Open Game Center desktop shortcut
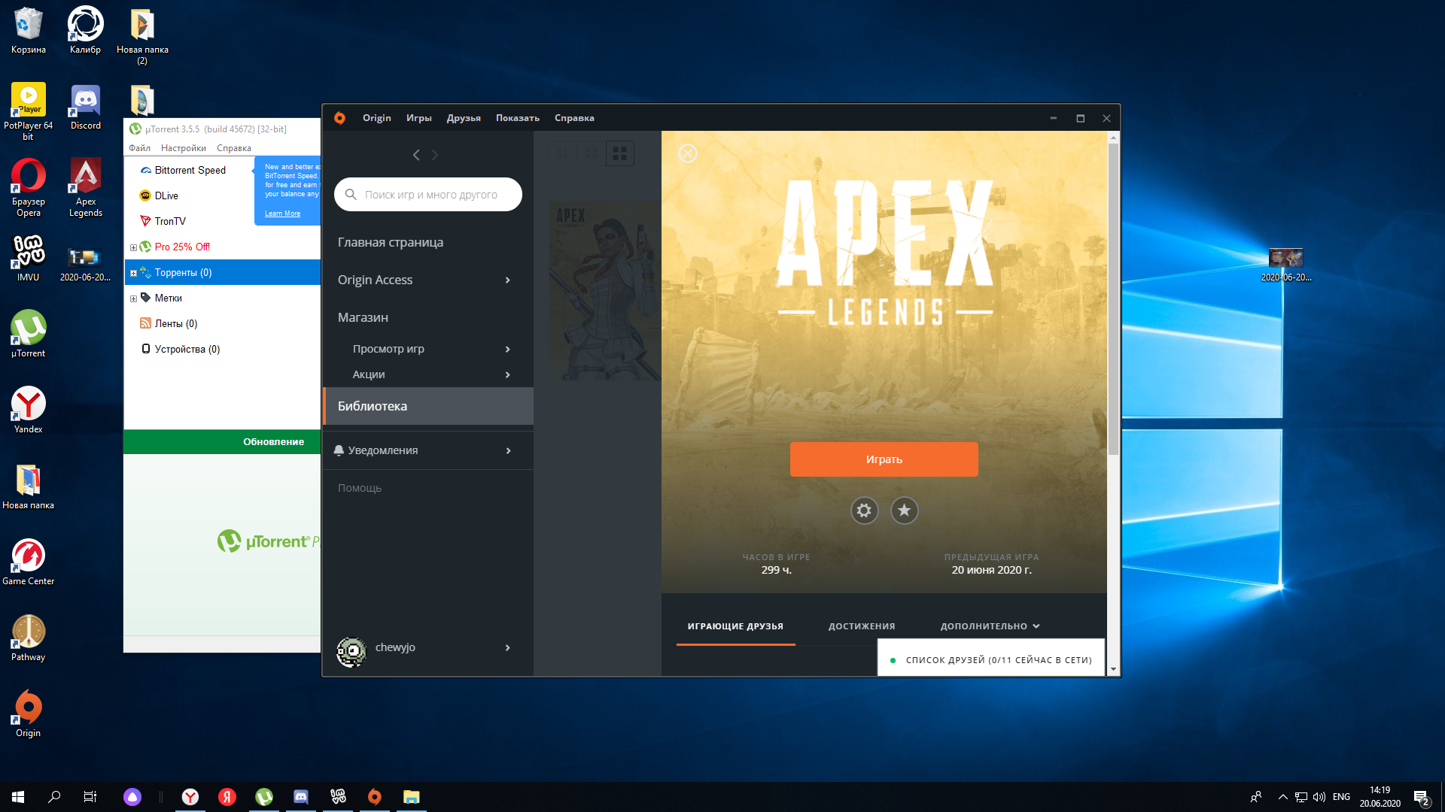The width and height of the screenshot is (1445, 812). (28, 562)
